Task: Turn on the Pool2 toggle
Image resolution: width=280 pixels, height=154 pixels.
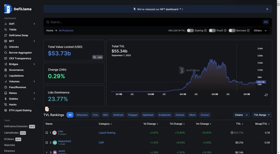Action: pyautogui.click(x=212, y=31)
